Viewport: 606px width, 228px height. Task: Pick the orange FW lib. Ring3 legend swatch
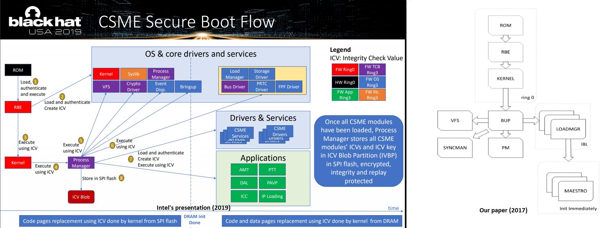click(372, 95)
